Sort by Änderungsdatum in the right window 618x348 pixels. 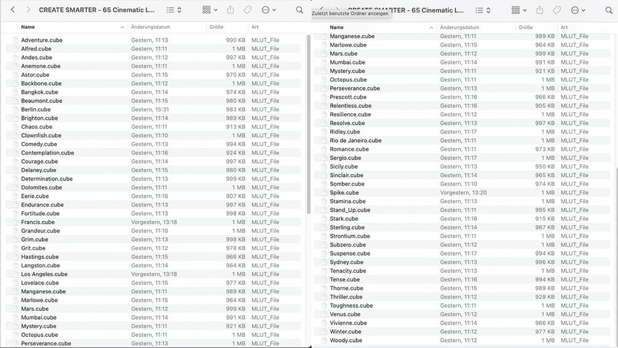point(459,27)
